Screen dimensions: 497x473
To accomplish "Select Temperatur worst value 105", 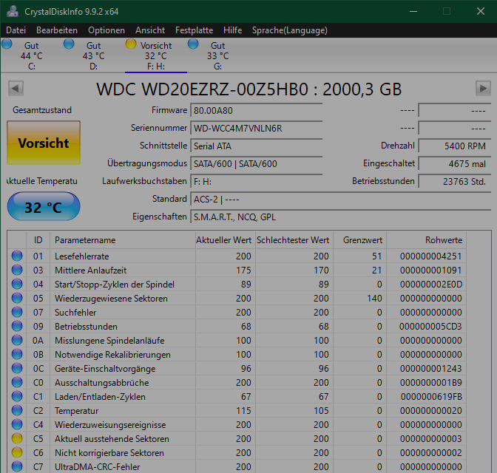I will 321,411.
